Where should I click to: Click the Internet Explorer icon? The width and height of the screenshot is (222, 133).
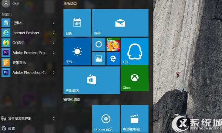pos(6,33)
